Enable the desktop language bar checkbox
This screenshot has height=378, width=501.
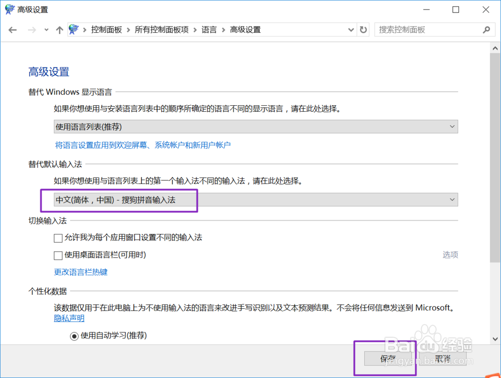pyautogui.click(x=58, y=255)
